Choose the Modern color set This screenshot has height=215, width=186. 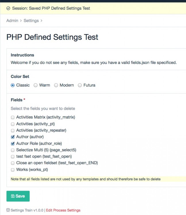[56, 85]
